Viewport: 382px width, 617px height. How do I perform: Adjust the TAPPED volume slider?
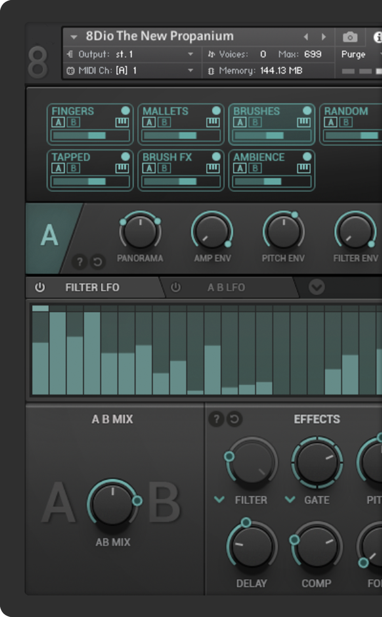(90, 182)
